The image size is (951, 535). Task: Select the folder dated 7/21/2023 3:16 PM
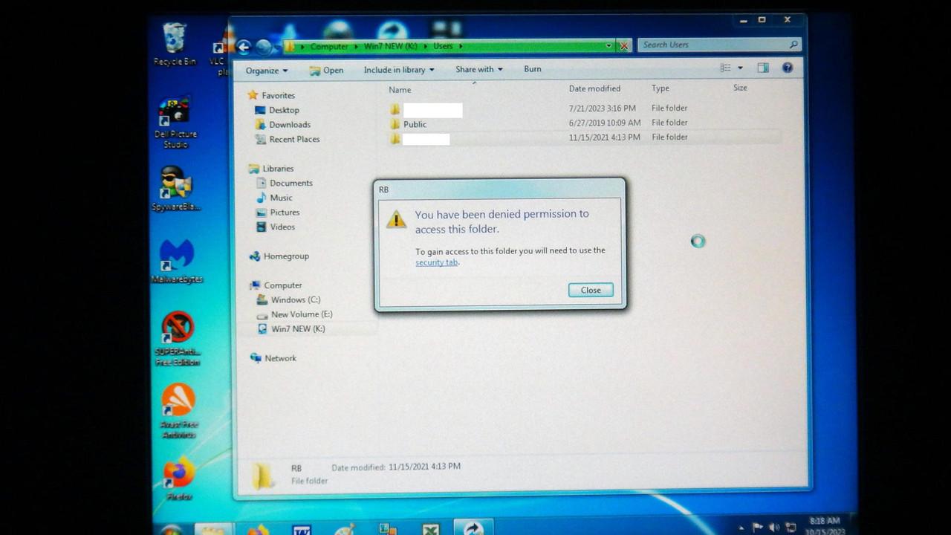(583, 109)
